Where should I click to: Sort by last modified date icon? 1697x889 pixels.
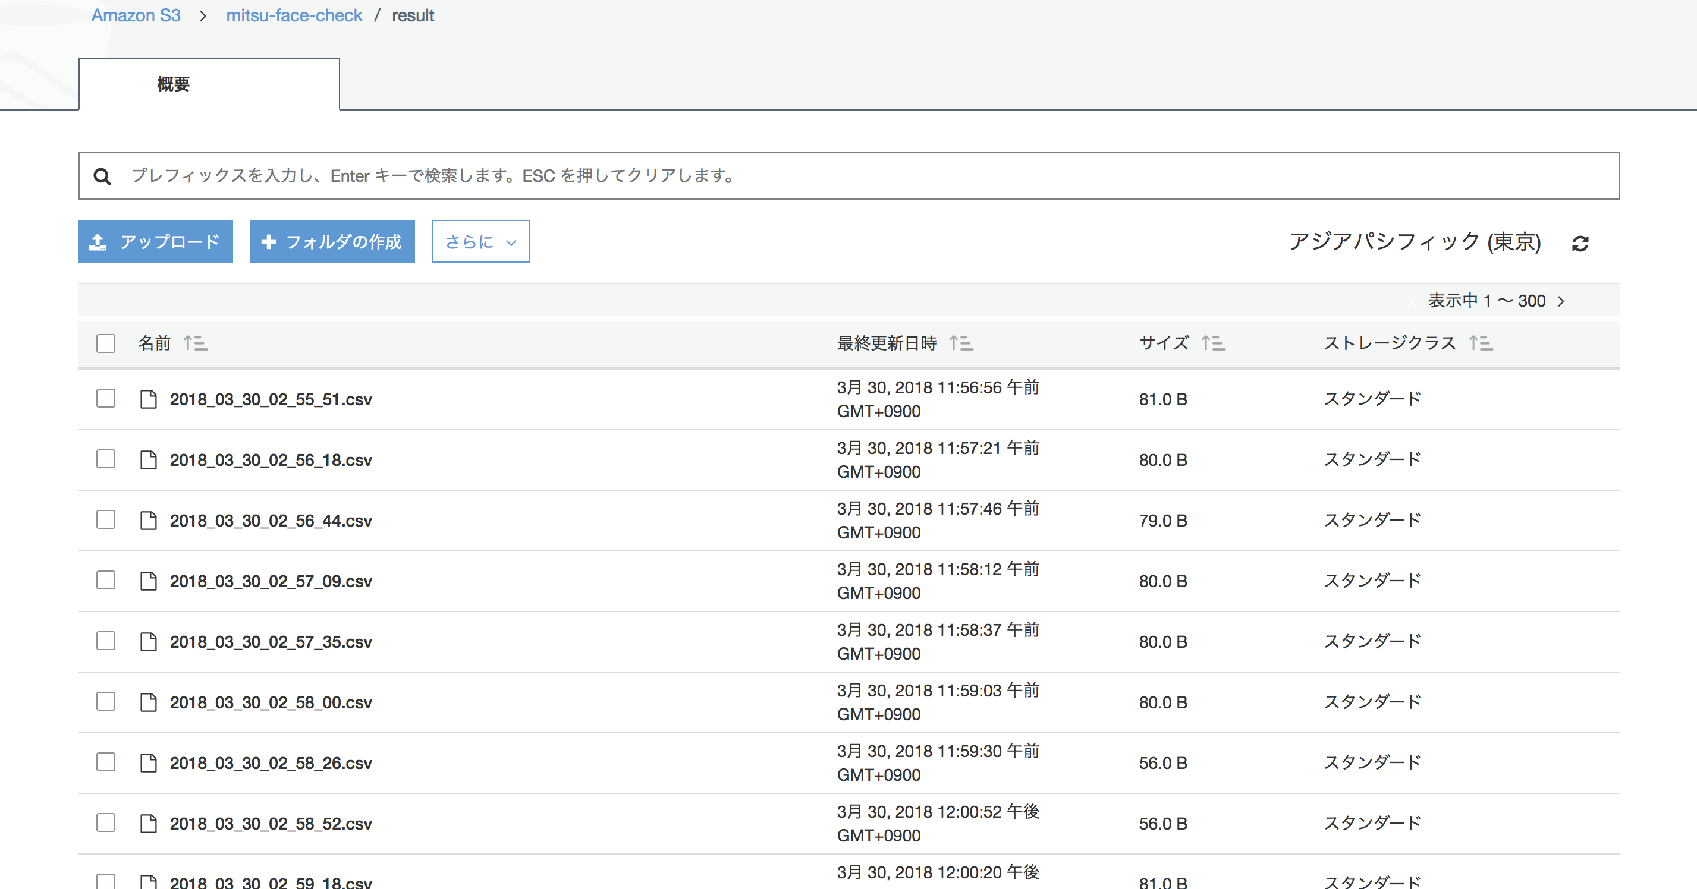961,343
